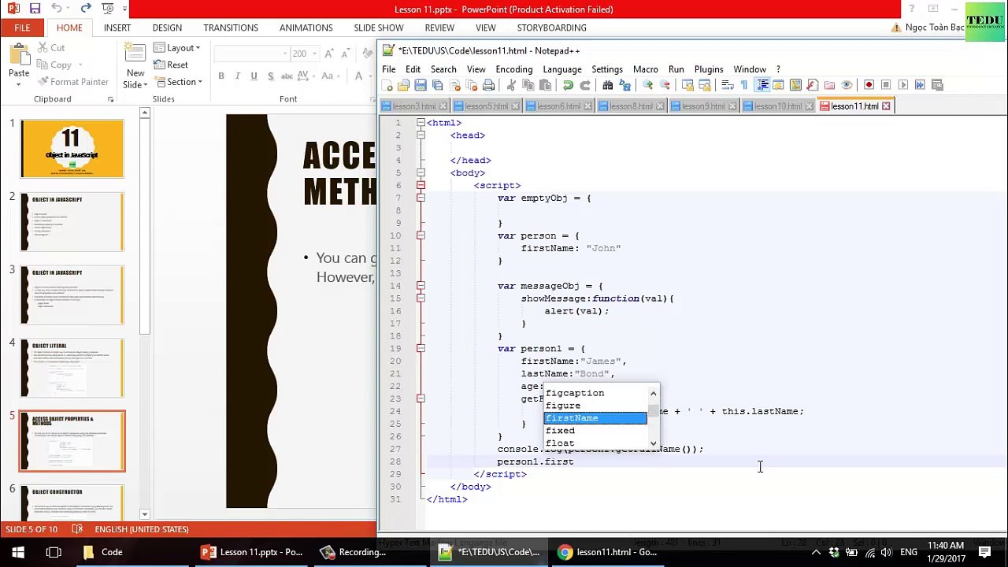The width and height of the screenshot is (1008, 567).
Task: Open Windows Start menu
Action: tap(17, 552)
